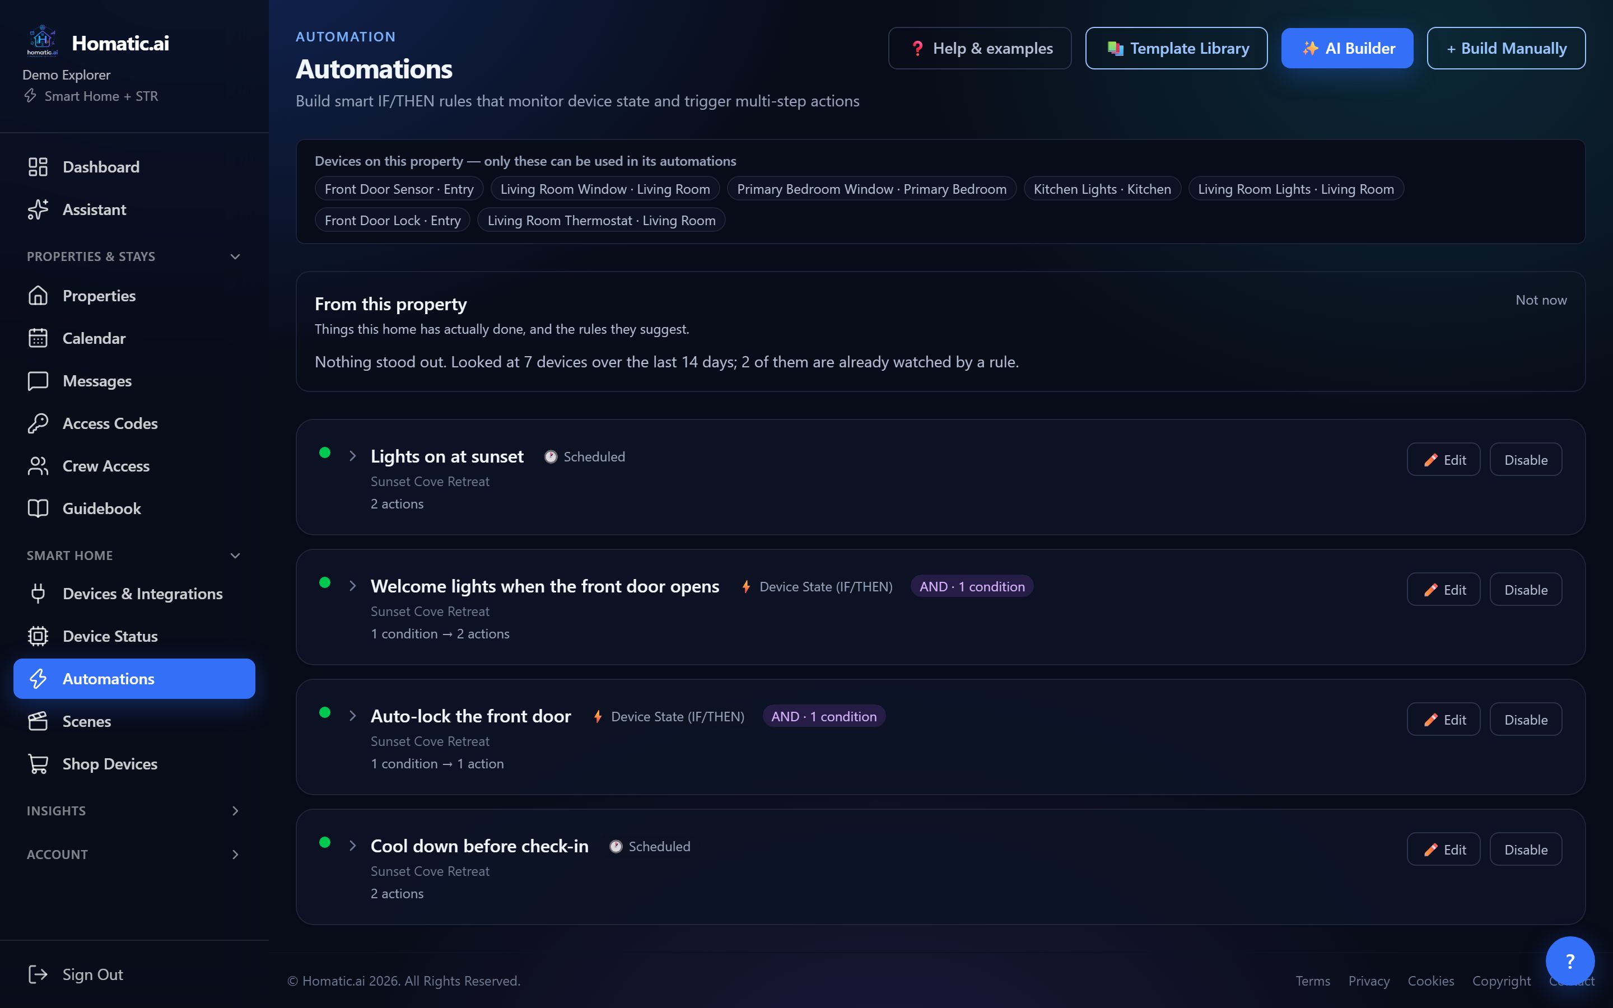Open the Automations menu item
Image resolution: width=1613 pixels, height=1008 pixels.
coord(134,679)
